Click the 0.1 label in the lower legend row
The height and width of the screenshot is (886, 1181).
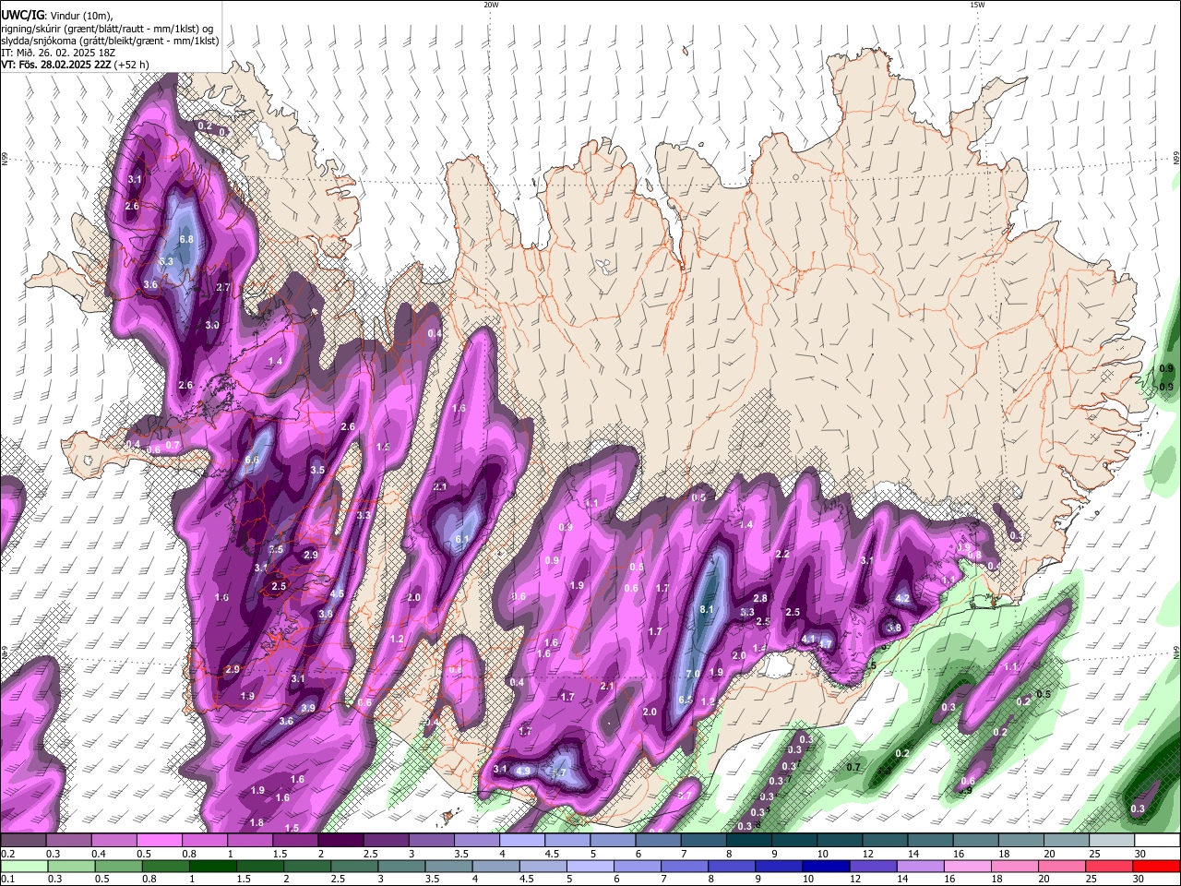point(6,879)
